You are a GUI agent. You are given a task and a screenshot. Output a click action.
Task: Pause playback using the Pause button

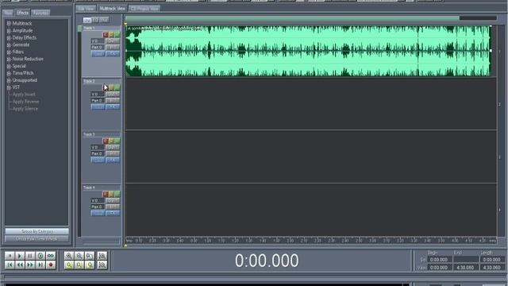pos(30,256)
